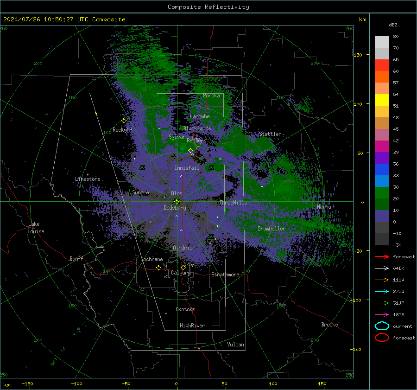Click the Sylvan label

177,137
